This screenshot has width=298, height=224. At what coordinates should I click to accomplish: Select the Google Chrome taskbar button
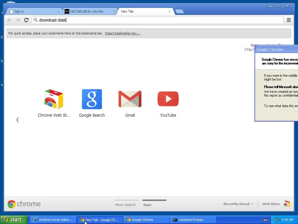click(147, 220)
